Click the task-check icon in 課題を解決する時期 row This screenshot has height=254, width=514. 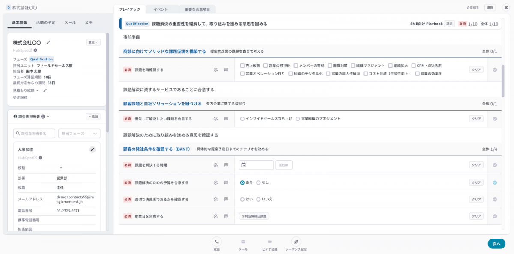pos(216,165)
